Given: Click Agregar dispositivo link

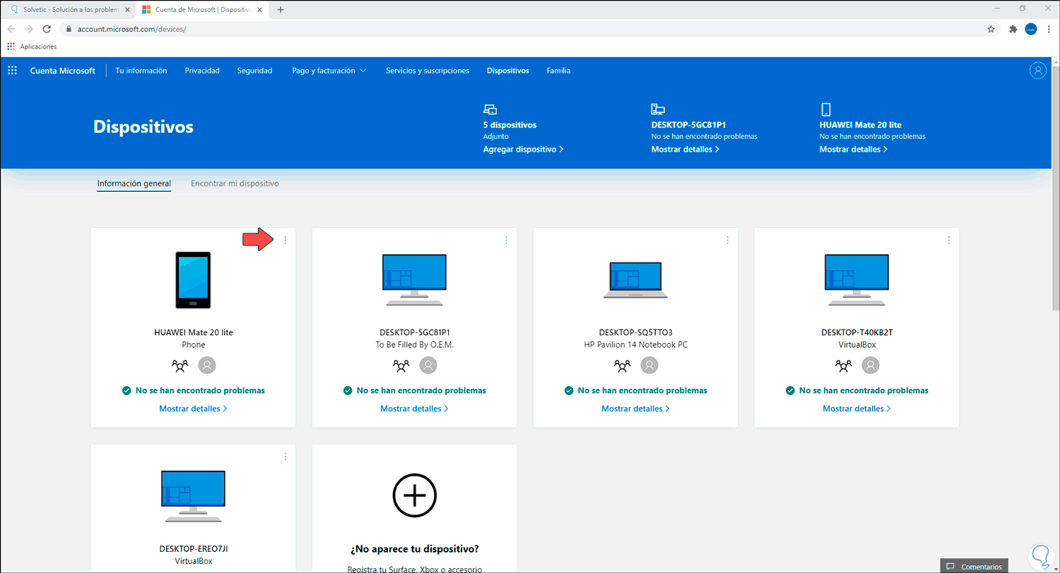Looking at the screenshot, I should click(x=524, y=150).
